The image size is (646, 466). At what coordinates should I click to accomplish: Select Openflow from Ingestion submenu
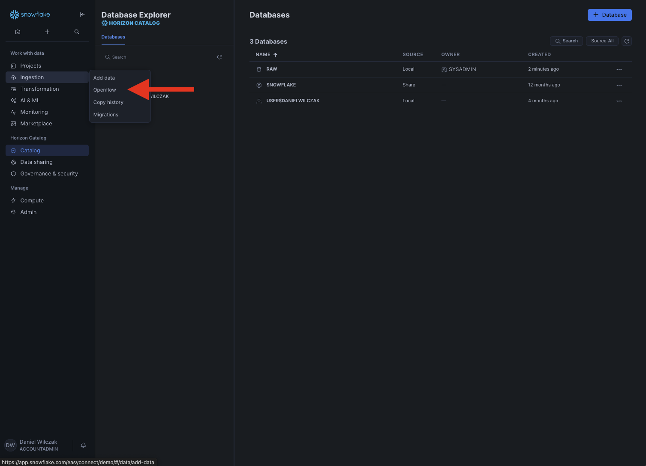pos(105,90)
